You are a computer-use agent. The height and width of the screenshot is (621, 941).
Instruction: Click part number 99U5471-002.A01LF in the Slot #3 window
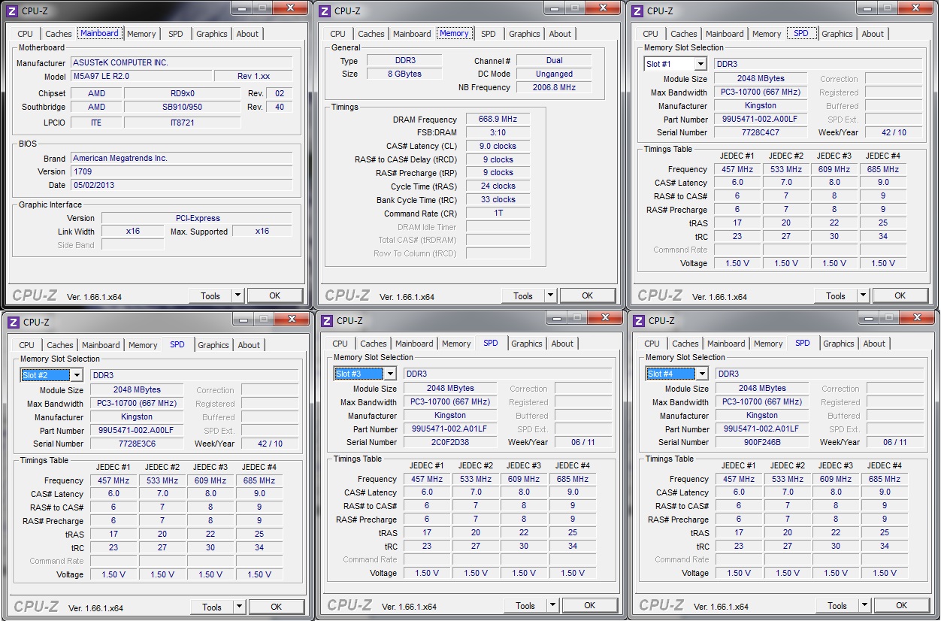coord(450,429)
